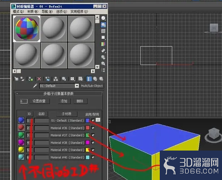The height and width of the screenshot is (180, 222).
Task: Click the Sample Type sphere icon
Action: click(x=103, y=18)
